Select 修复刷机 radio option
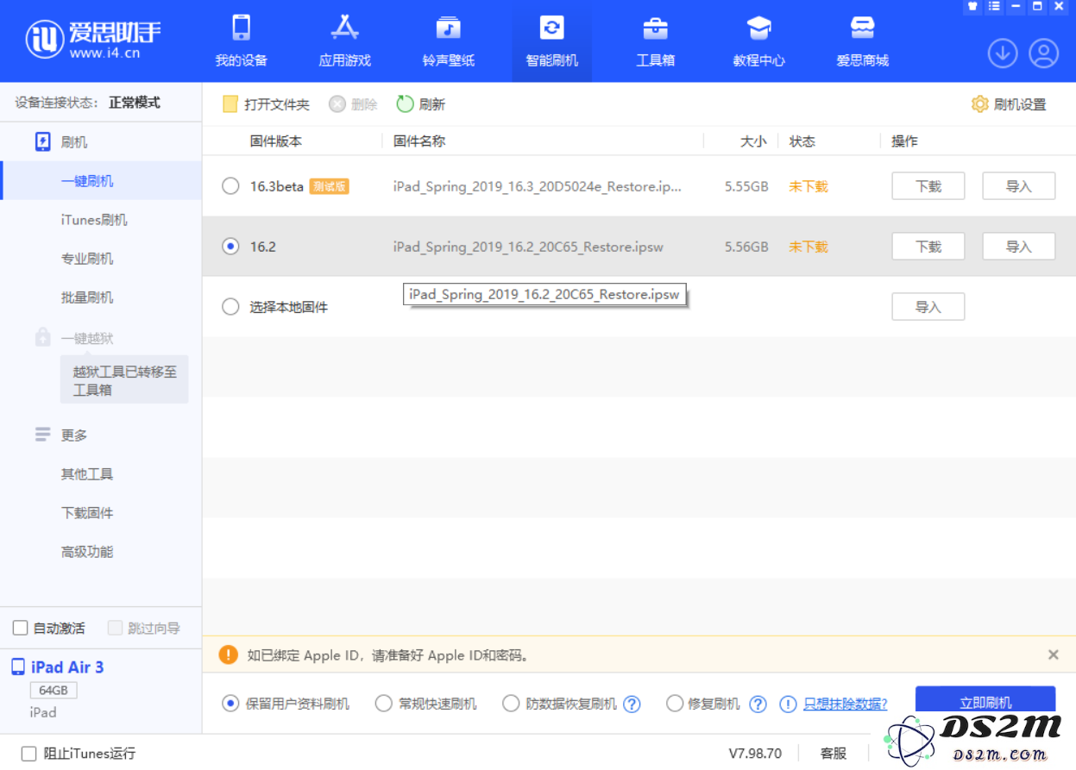1076x770 pixels. click(x=675, y=704)
